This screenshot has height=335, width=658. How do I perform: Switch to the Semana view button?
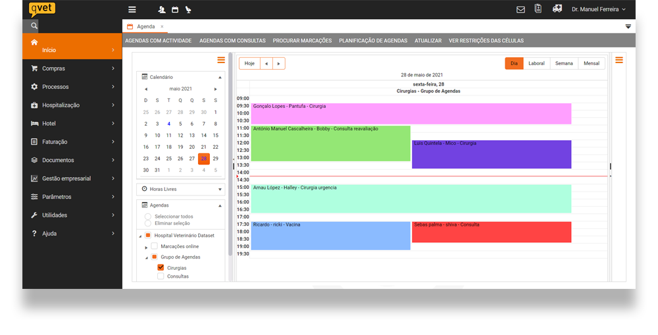pyautogui.click(x=564, y=64)
